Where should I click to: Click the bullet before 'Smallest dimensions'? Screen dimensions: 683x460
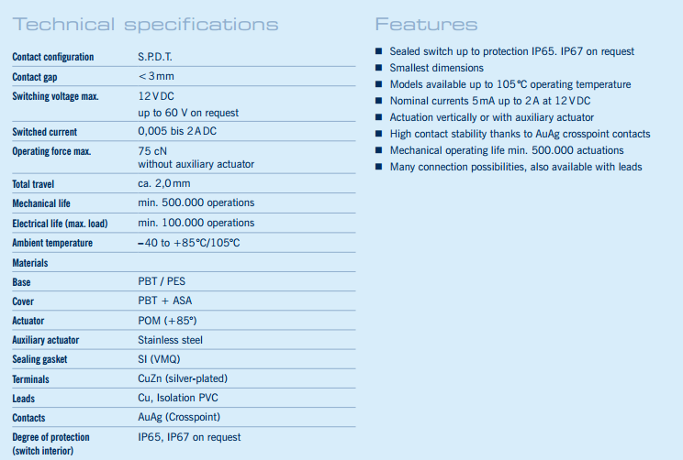(x=378, y=68)
